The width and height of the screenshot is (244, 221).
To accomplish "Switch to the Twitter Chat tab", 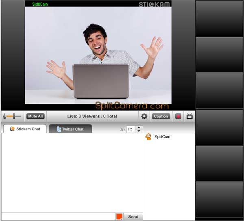I will (70, 129).
